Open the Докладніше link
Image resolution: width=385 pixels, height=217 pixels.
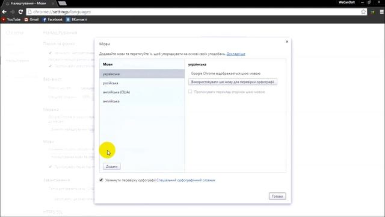(236, 54)
